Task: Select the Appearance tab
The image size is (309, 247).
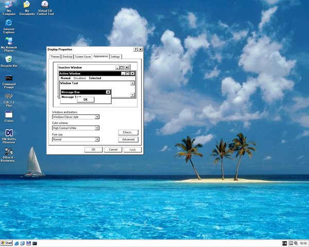Action: point(100,56)
